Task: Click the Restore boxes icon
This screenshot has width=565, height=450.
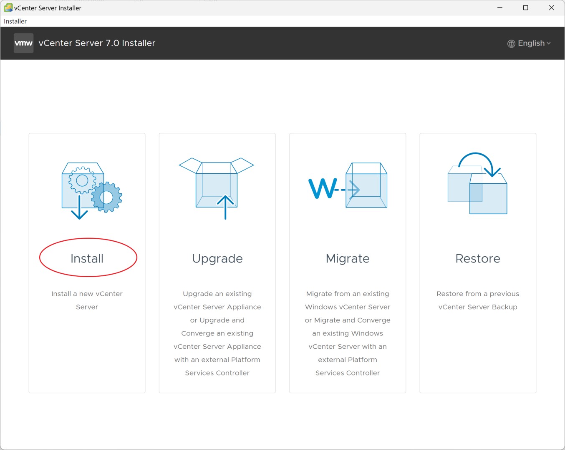Action: point(477,183)
